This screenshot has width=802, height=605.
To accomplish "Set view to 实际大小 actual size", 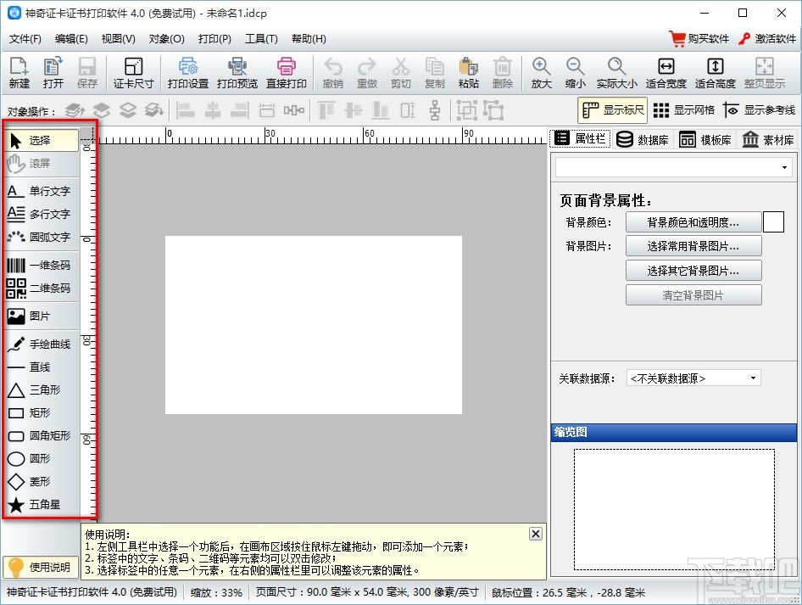I will coord(616,73).
